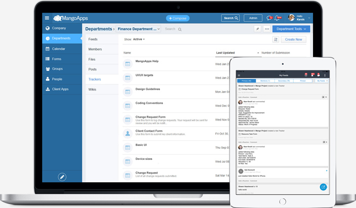The image size is (356, 208).
Task: Open Client Apps in sidebar
Action: 62,89
